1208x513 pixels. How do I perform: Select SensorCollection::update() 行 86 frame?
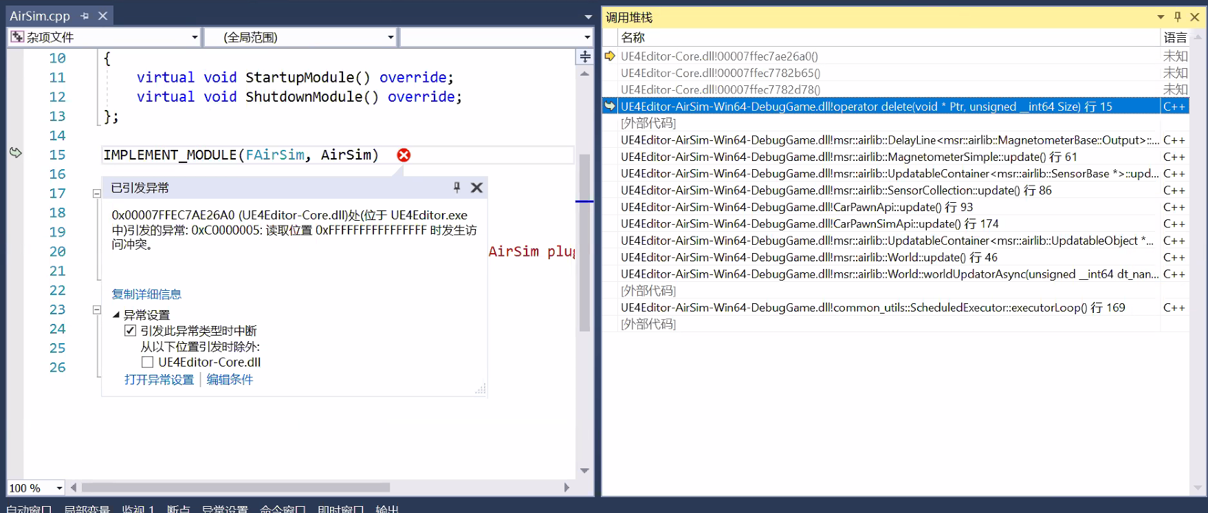point(896,190)
